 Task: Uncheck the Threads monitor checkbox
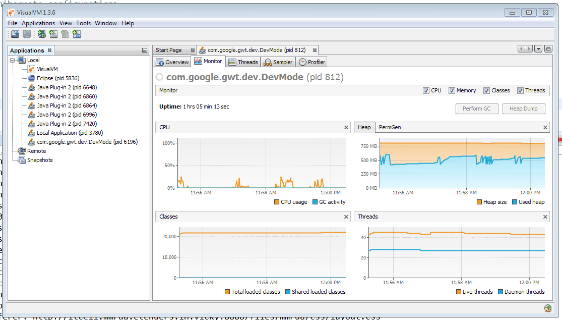pos(520,91)
